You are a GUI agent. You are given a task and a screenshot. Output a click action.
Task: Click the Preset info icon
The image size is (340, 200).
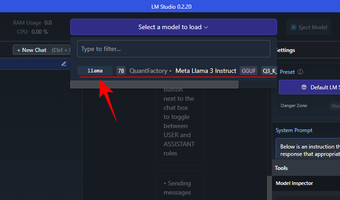[300, 72]
